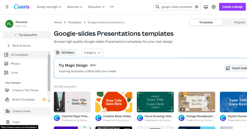Clear the search field with X icon
The image size is (247, 129).
coord(197,7)
